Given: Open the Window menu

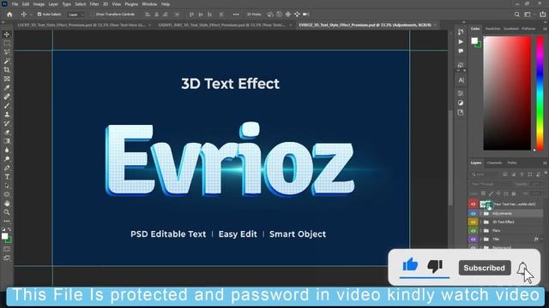Looking at the screenshot, I should (x=149, y=4).
